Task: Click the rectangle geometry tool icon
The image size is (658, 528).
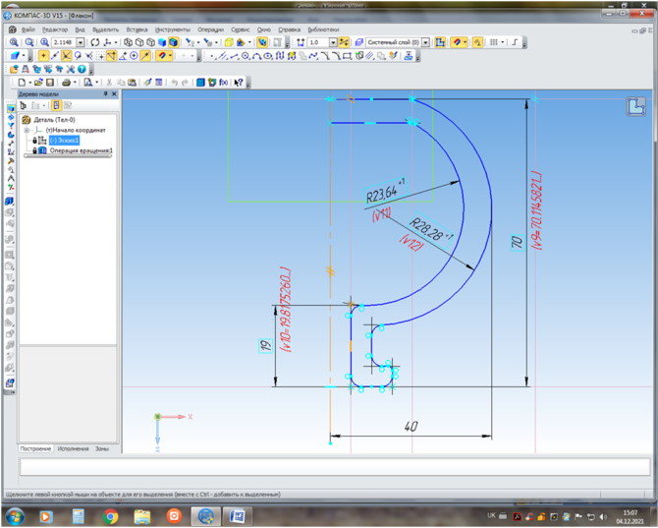Action: (347, 56)
